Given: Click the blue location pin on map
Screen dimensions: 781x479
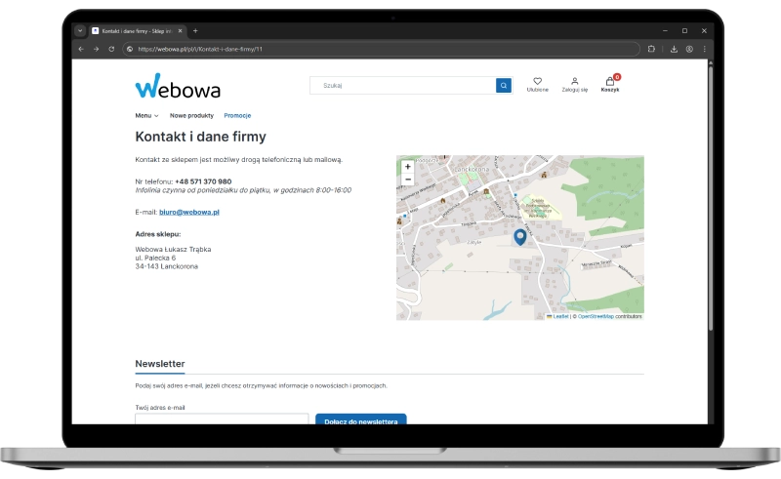Looking at the screenshot, I should [519, 236].
